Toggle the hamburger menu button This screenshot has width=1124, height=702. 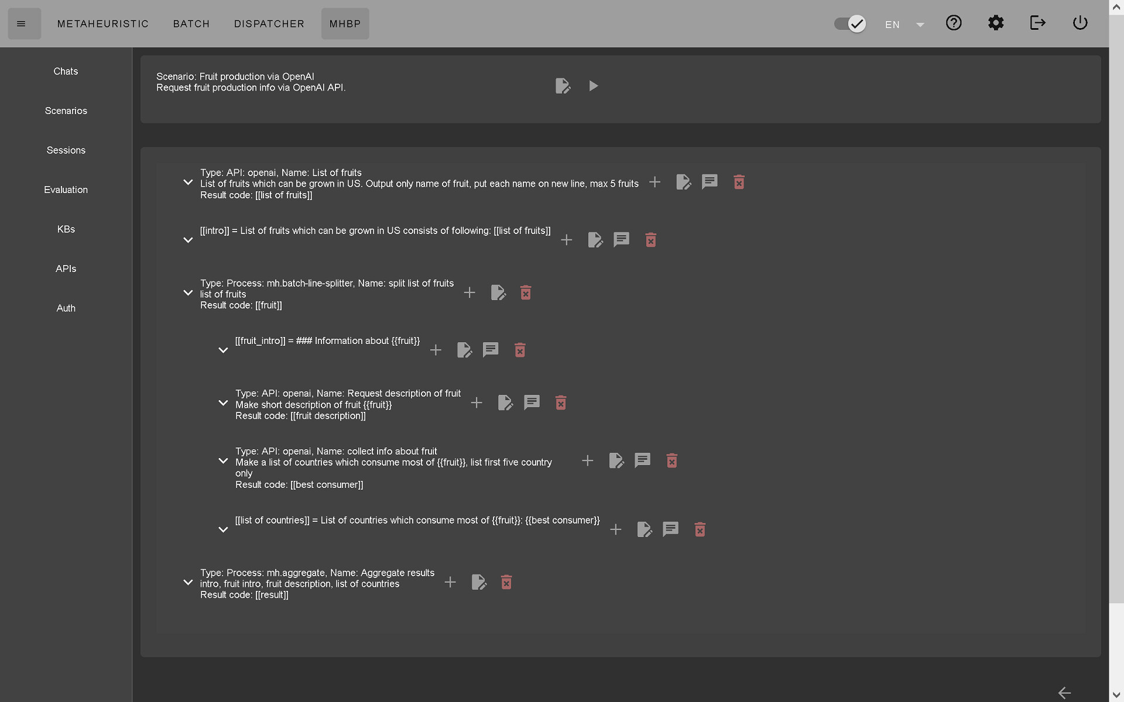[24, 24]
